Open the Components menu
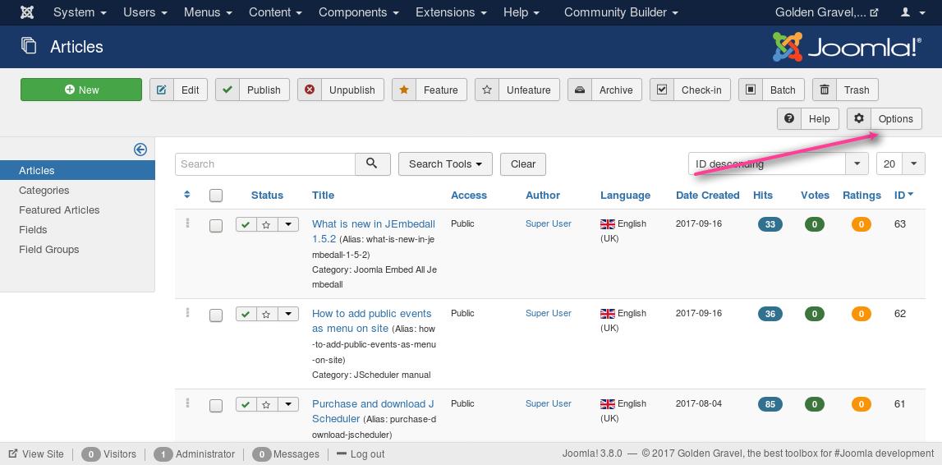This screenshot has height=465, width=942. pyautogui.click(x=359, y=12)
